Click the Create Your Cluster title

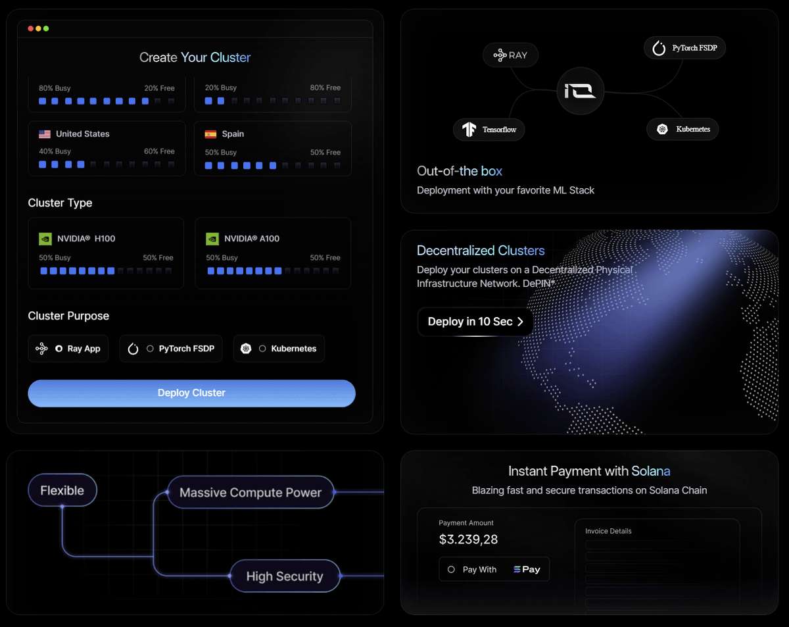click(x=195, y=58)
